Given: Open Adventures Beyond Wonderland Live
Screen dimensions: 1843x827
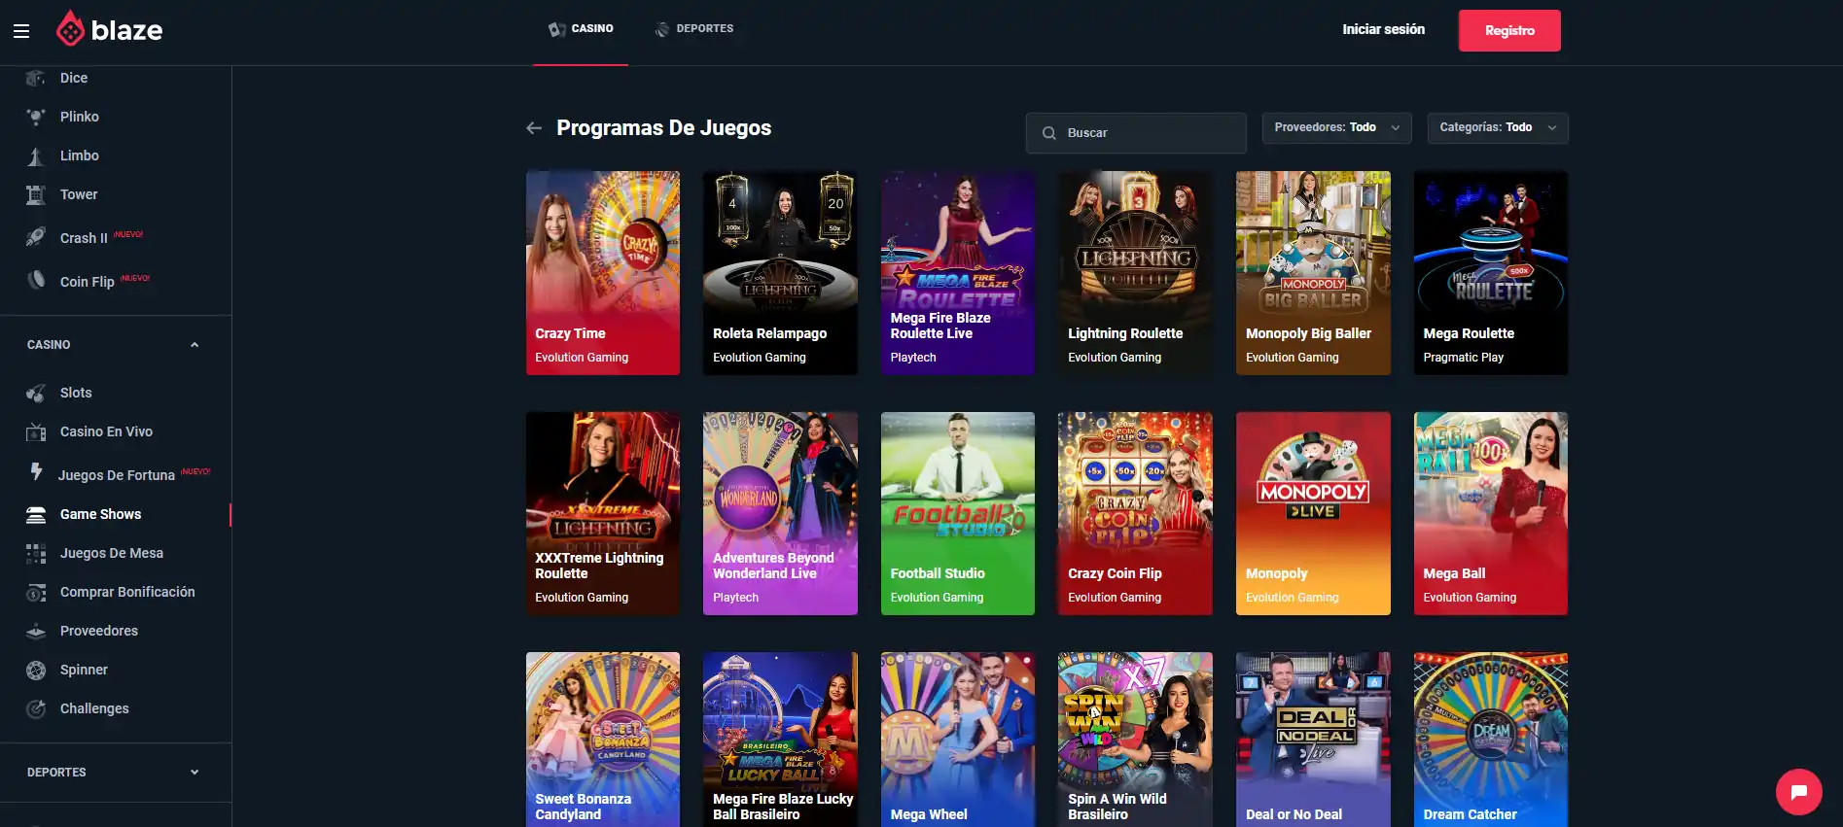Looking at the screenshot, I should [780, 513].
